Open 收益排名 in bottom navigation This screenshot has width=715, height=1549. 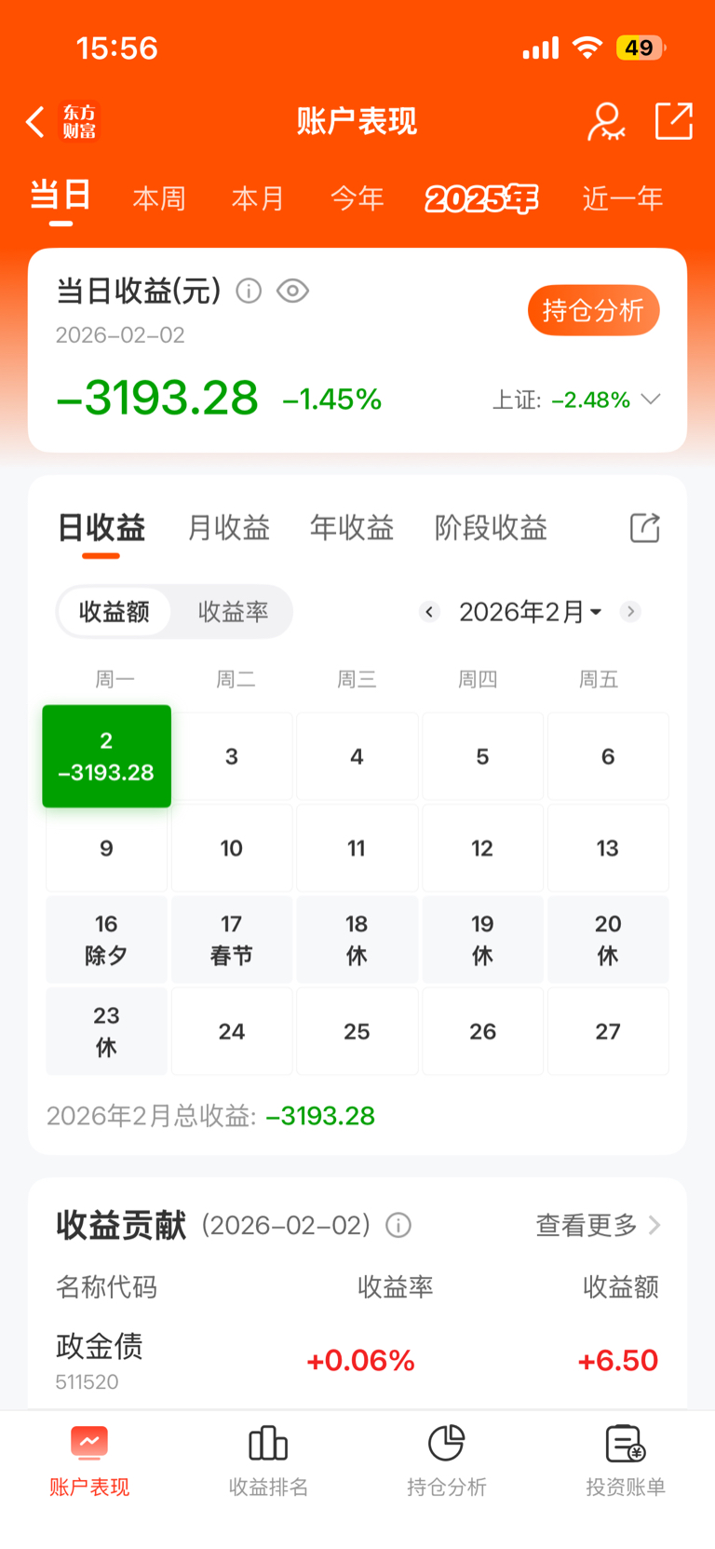coord(268,1461)
